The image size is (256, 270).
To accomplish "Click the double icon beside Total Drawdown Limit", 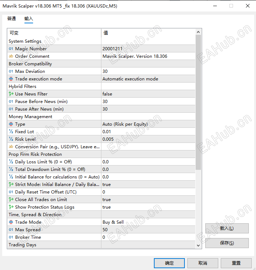I will click(x=11, y=169).
